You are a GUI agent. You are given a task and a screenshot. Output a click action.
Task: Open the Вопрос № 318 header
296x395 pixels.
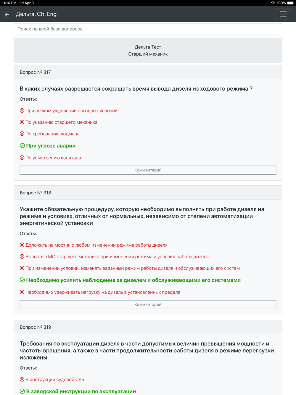pyautogui.click(x=148, y=193)
